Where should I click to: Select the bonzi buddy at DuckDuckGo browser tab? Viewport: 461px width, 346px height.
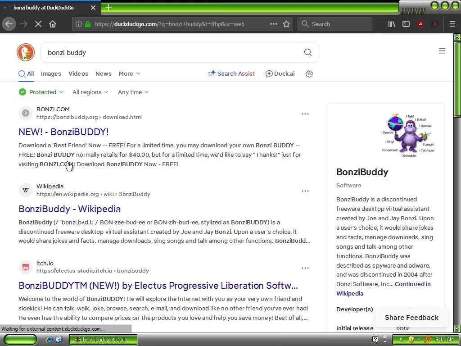coord(50,8)
